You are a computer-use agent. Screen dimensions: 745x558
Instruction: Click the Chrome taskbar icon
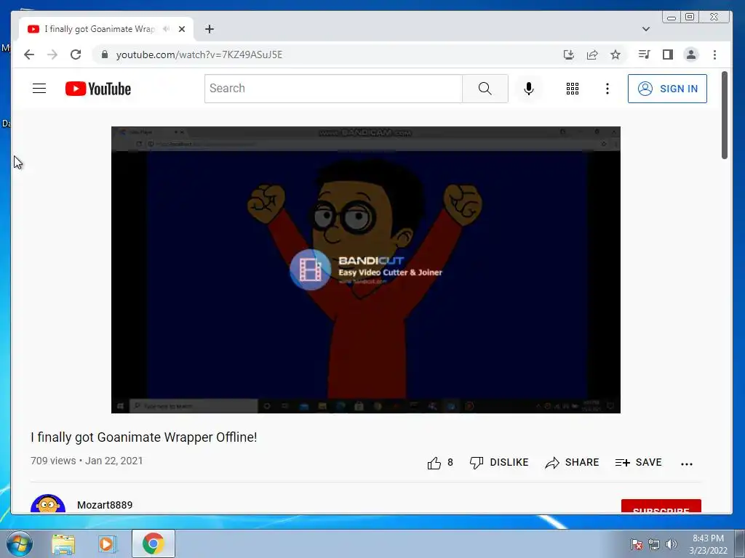(153, 543)
